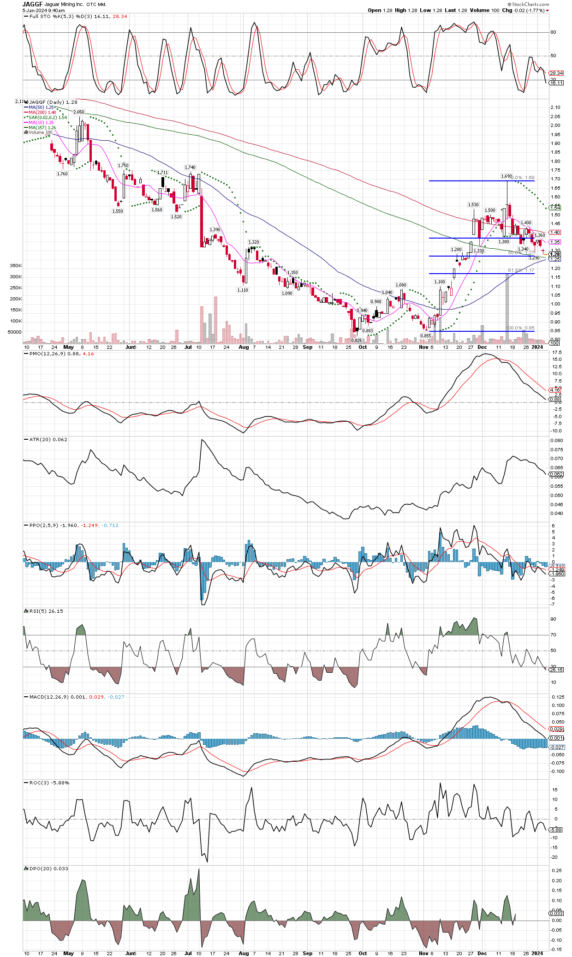
Task: Click the 1.760 price annotation
Action: [62, 173]
